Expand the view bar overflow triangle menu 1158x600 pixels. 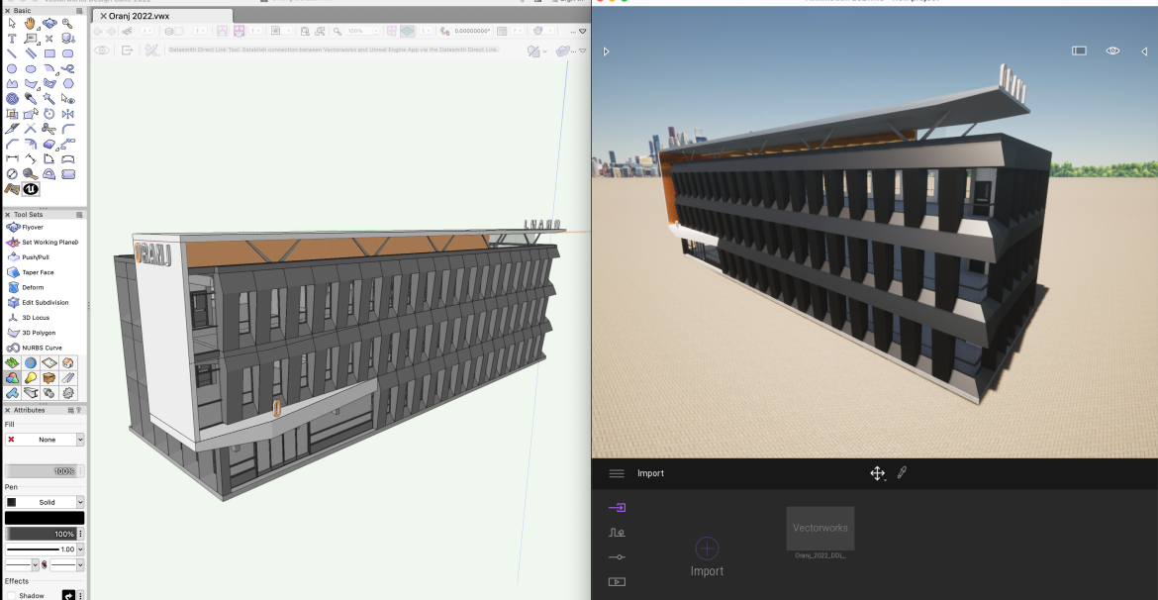click(583, 31)
